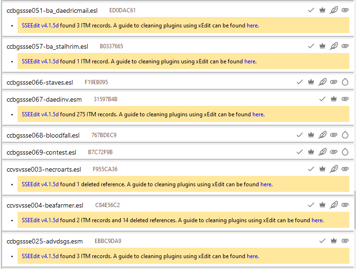Open the SSEEdit v4.1.5d link under ccbgssse057-ba_stalhrim.esl
356x269 pixels.
[40, 61]
